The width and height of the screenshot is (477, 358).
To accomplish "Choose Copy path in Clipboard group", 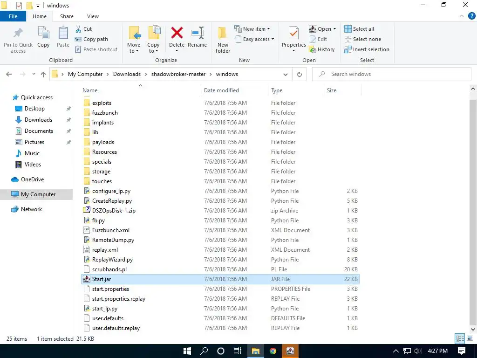I will click(x=92, y=39).
